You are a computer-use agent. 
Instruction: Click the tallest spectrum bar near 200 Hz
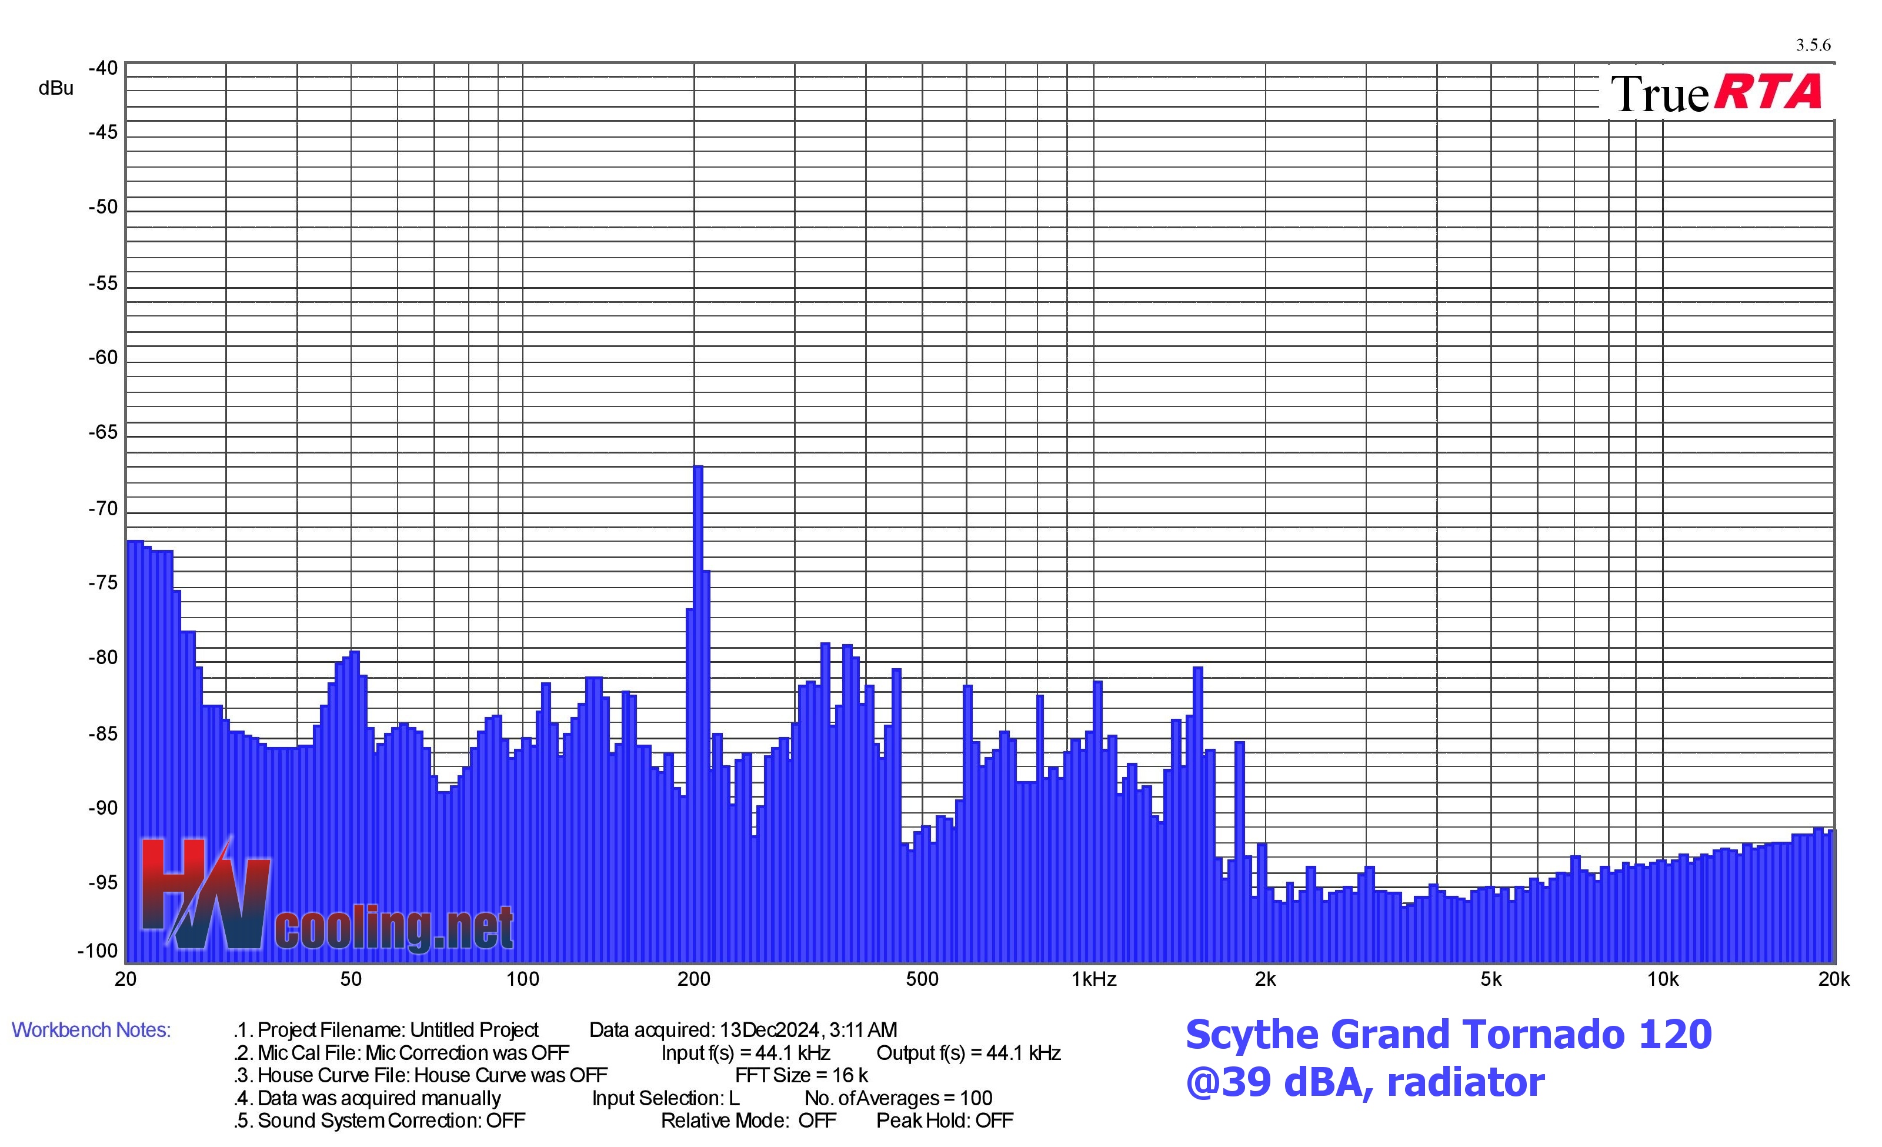(698, 713)
